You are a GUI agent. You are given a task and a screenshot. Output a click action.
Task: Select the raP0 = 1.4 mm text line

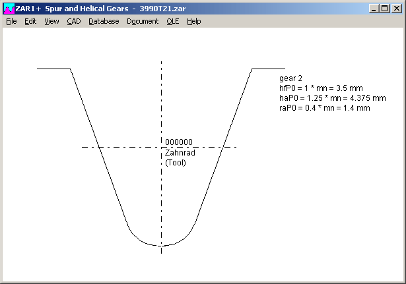(324, 108)
